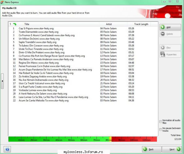This screenshot has width=184, height=154.
Task: Click the Add button label
Action: click(168, 27)
